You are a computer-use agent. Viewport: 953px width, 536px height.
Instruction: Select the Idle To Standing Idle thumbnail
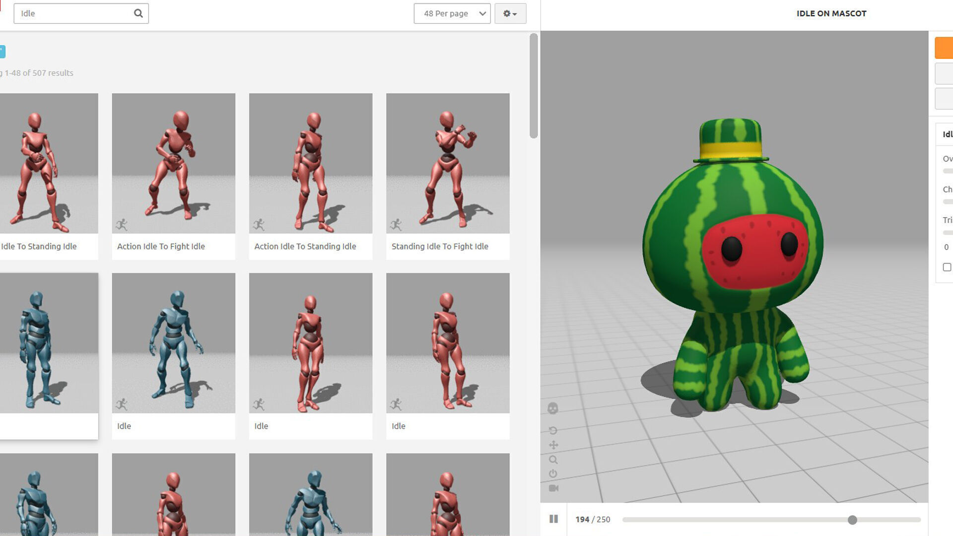[49, 163]
